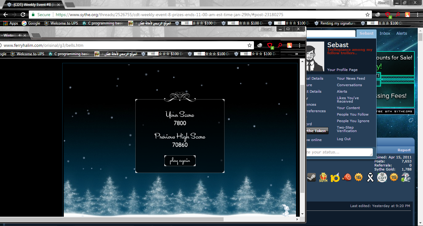Open the Chrome menu of the Winterbells window
This screenshot has height=226, width=423.
[x=299, y=45]
